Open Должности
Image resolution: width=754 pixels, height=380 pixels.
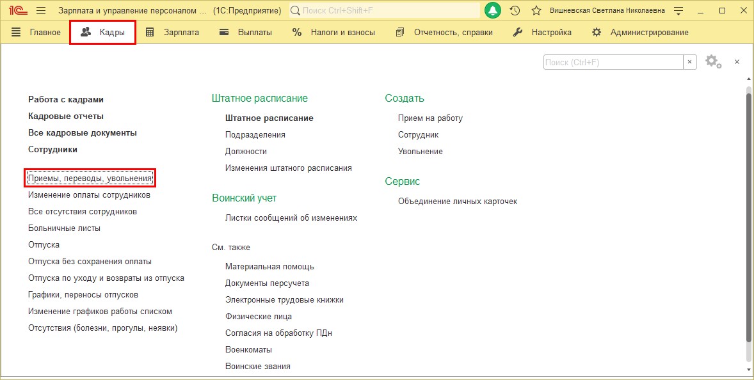pyautogui.click(x=246, y=152)
